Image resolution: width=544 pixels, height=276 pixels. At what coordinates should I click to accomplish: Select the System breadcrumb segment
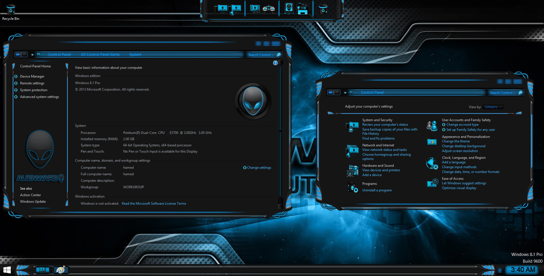[135, 55]
